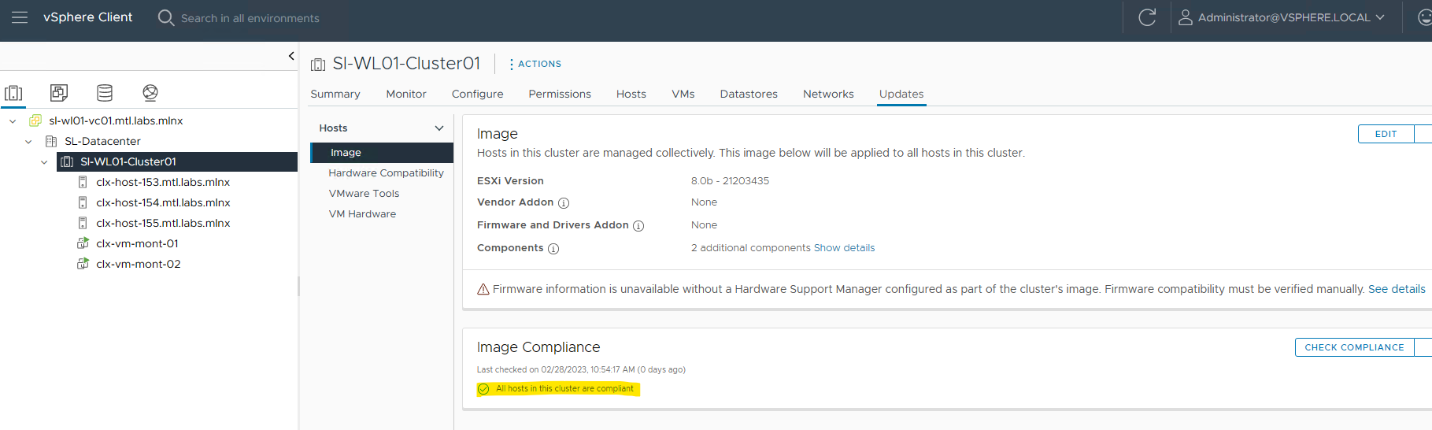The width and height of the screenshot is (1432, 430).
Task: Open the VMs tab
Action: point(683,94)
